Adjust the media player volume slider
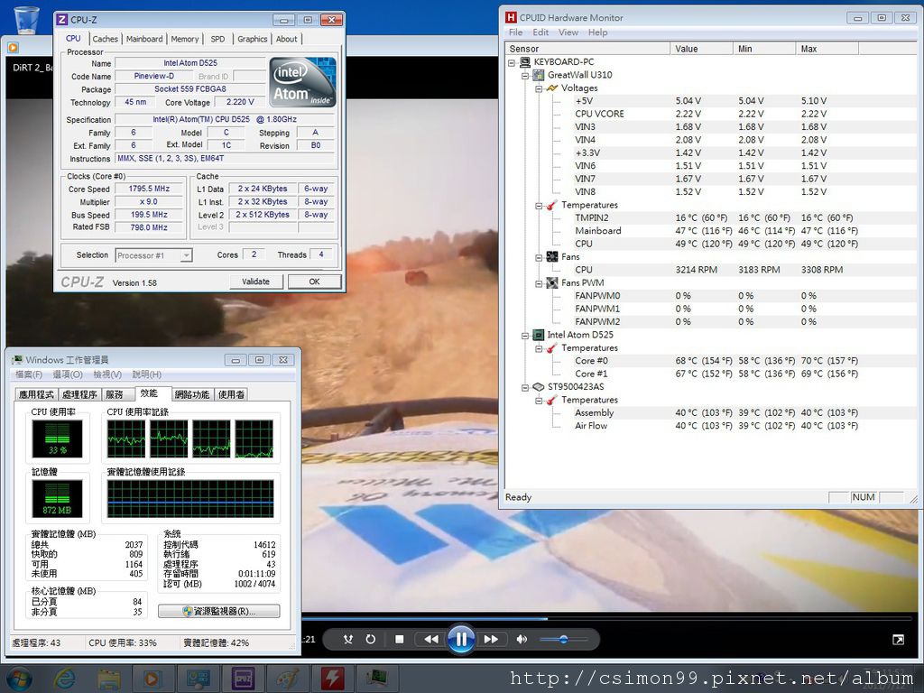 click(x=563, y=640)
